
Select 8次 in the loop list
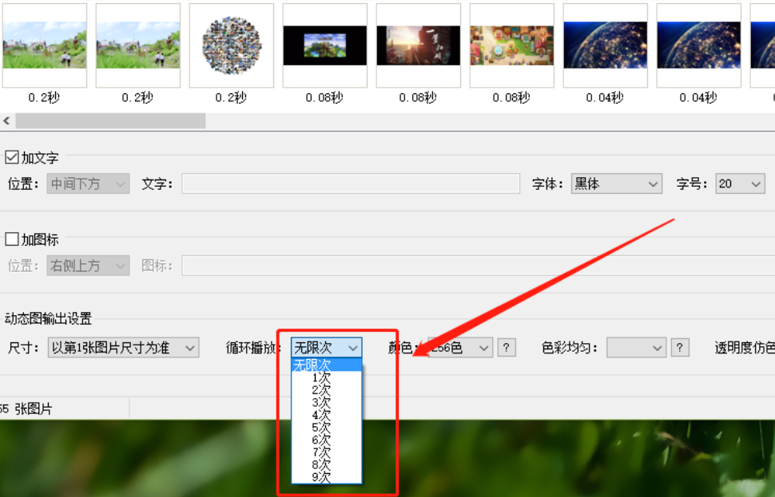[x=326, y=465]
